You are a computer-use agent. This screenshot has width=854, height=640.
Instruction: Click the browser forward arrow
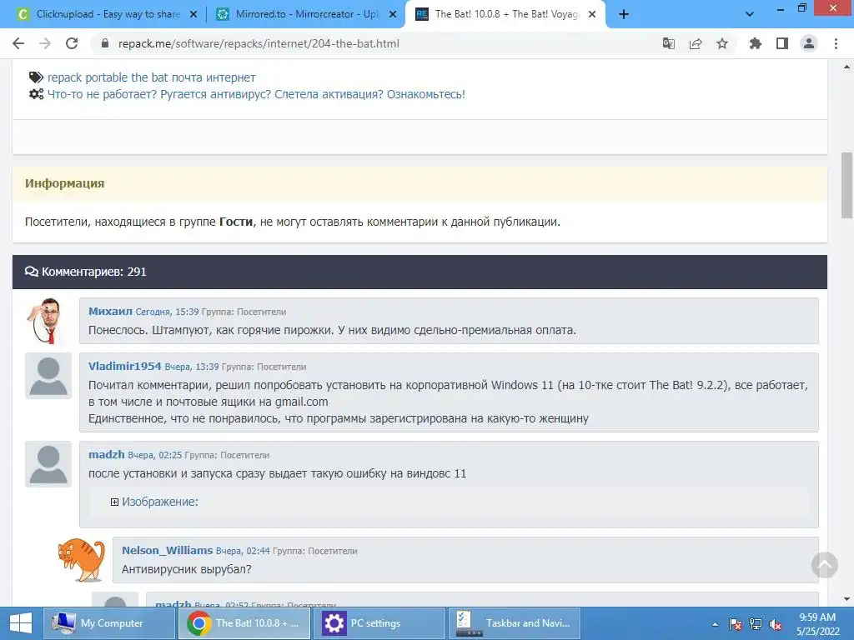(45, 43)
